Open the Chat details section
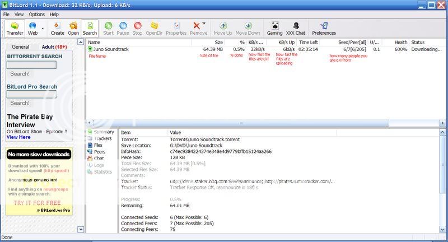This screenshot has width=448, height=242. point(96,159)
